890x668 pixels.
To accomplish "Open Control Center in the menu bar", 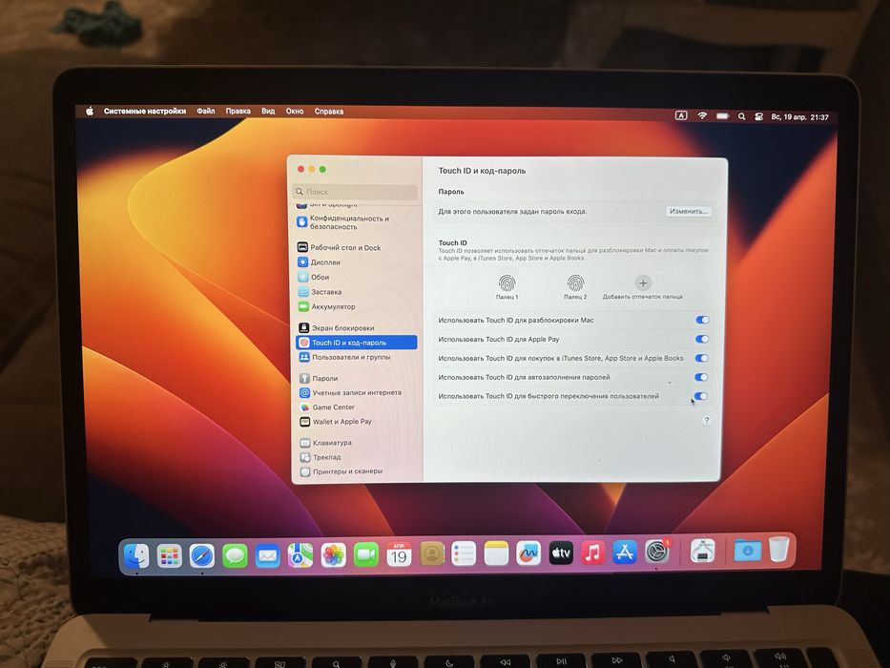I will point(758,116).
